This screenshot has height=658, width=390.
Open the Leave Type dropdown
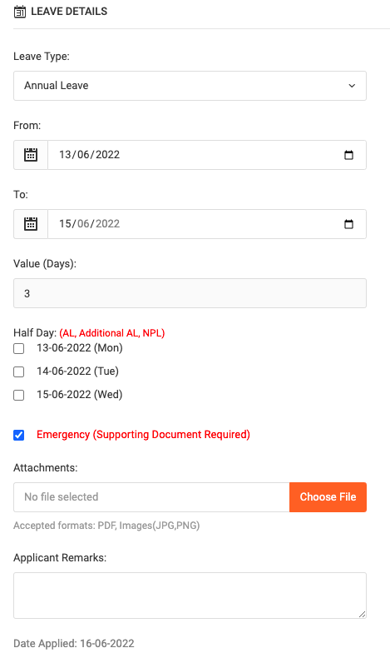pos(190,86)
